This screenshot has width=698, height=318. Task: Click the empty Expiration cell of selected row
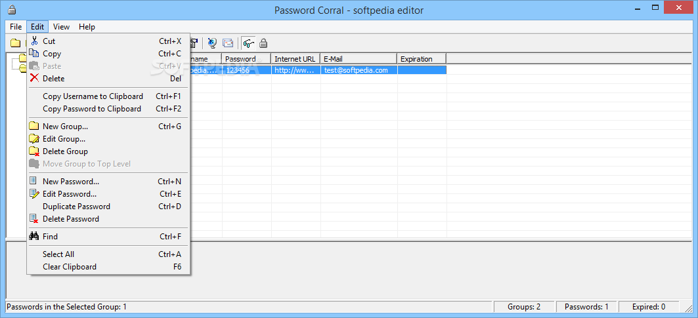click(422, 70)
